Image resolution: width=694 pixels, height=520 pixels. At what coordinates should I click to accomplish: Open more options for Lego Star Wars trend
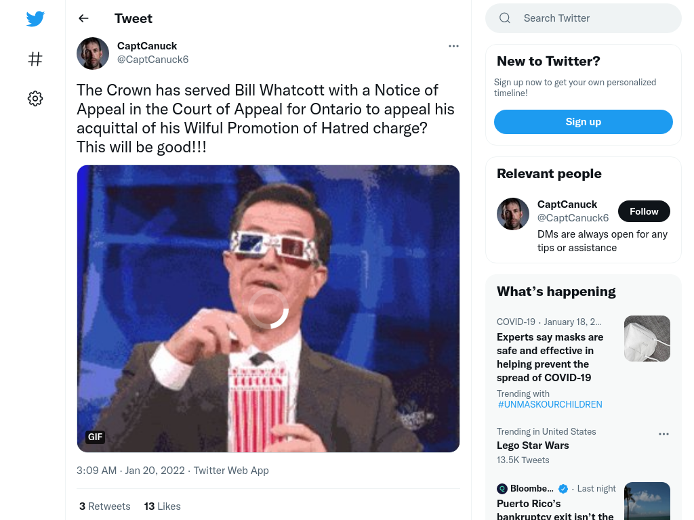pyautogui.click(x=664, y=434)
